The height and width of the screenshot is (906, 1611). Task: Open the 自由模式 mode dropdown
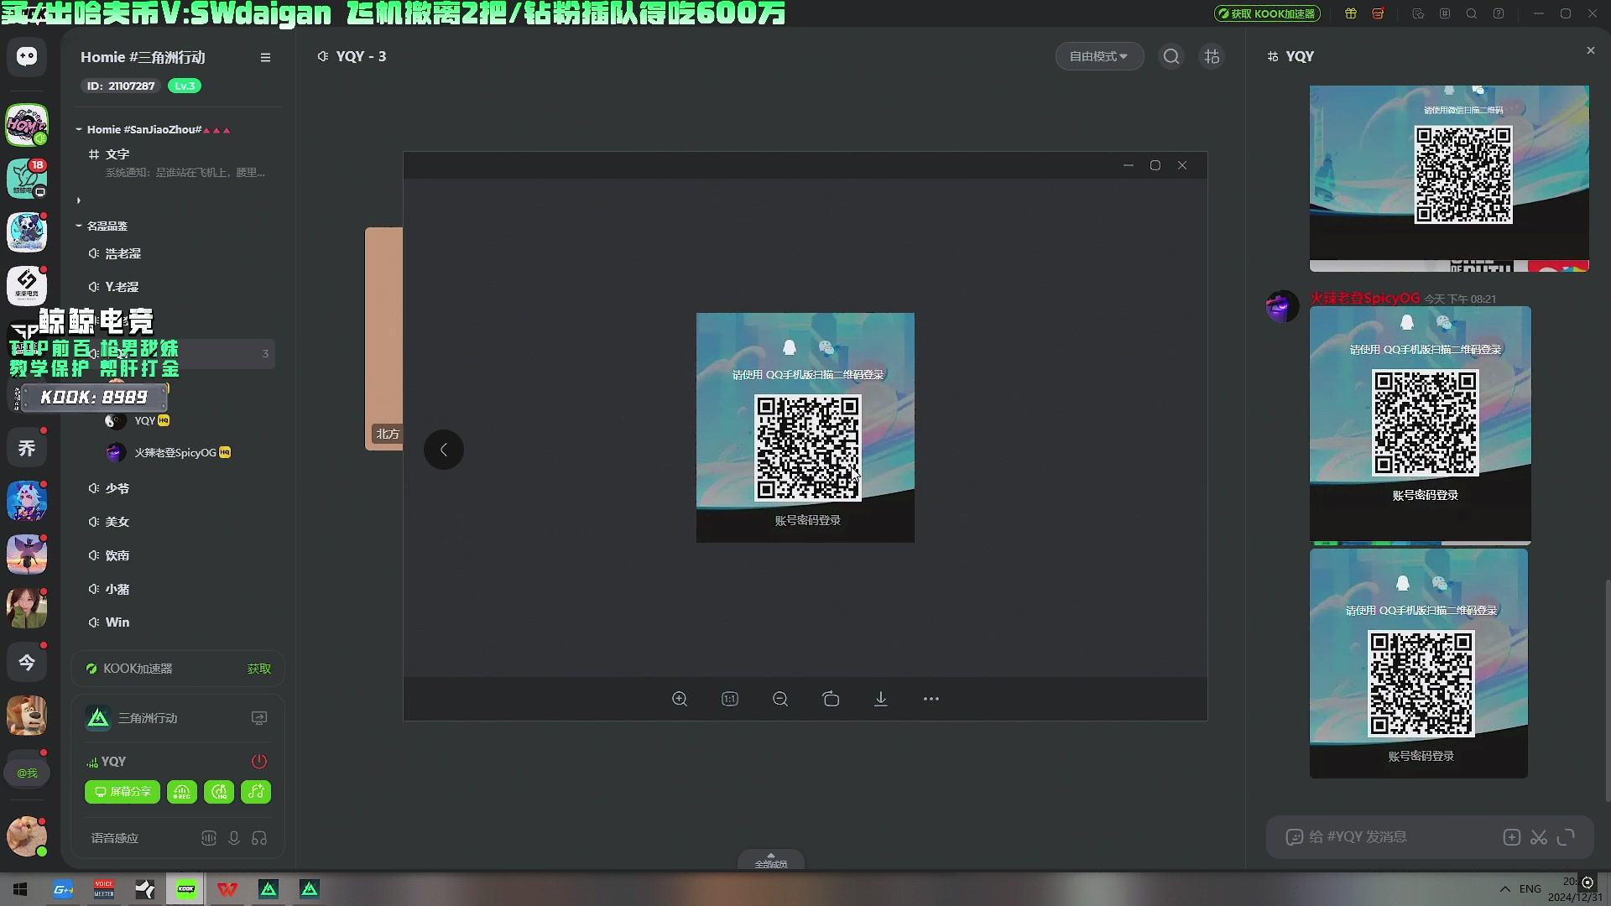click(1099, 56)
